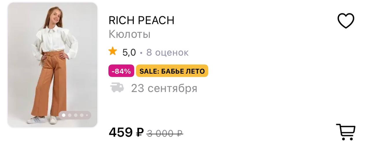The image size is (370, 145).
Task: Click the 5,0 rating value
Action: tap(129, 52)
